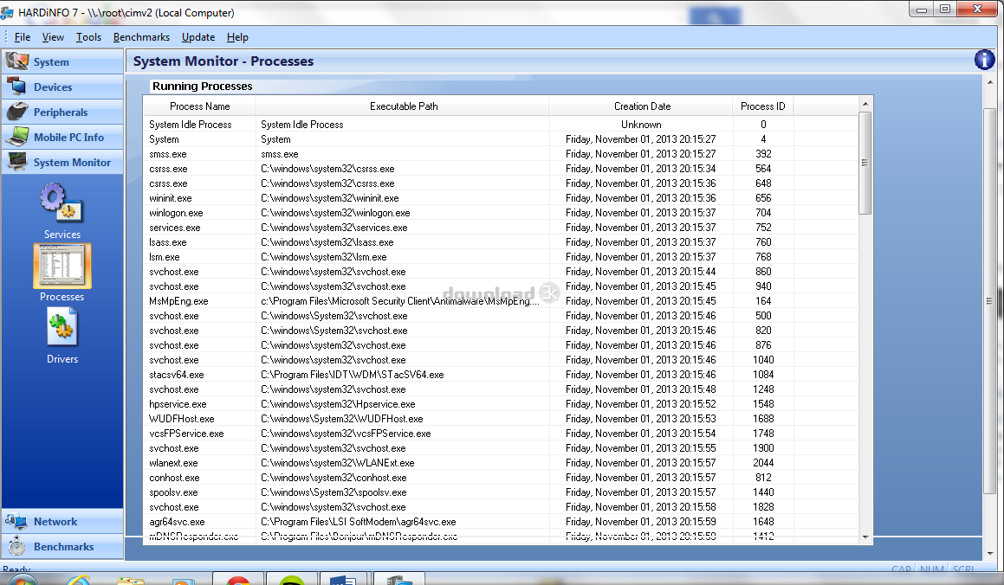Screen dimensions: 1004x585
Task: Select WUDFHost.exe in the Process Name column
Action: pyautogui.click(x=182, y=419)
